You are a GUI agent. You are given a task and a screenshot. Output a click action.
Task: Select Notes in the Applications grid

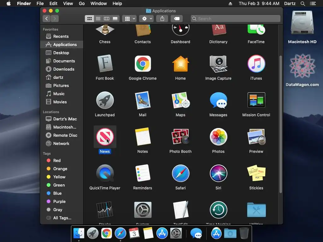click(143, 137)
